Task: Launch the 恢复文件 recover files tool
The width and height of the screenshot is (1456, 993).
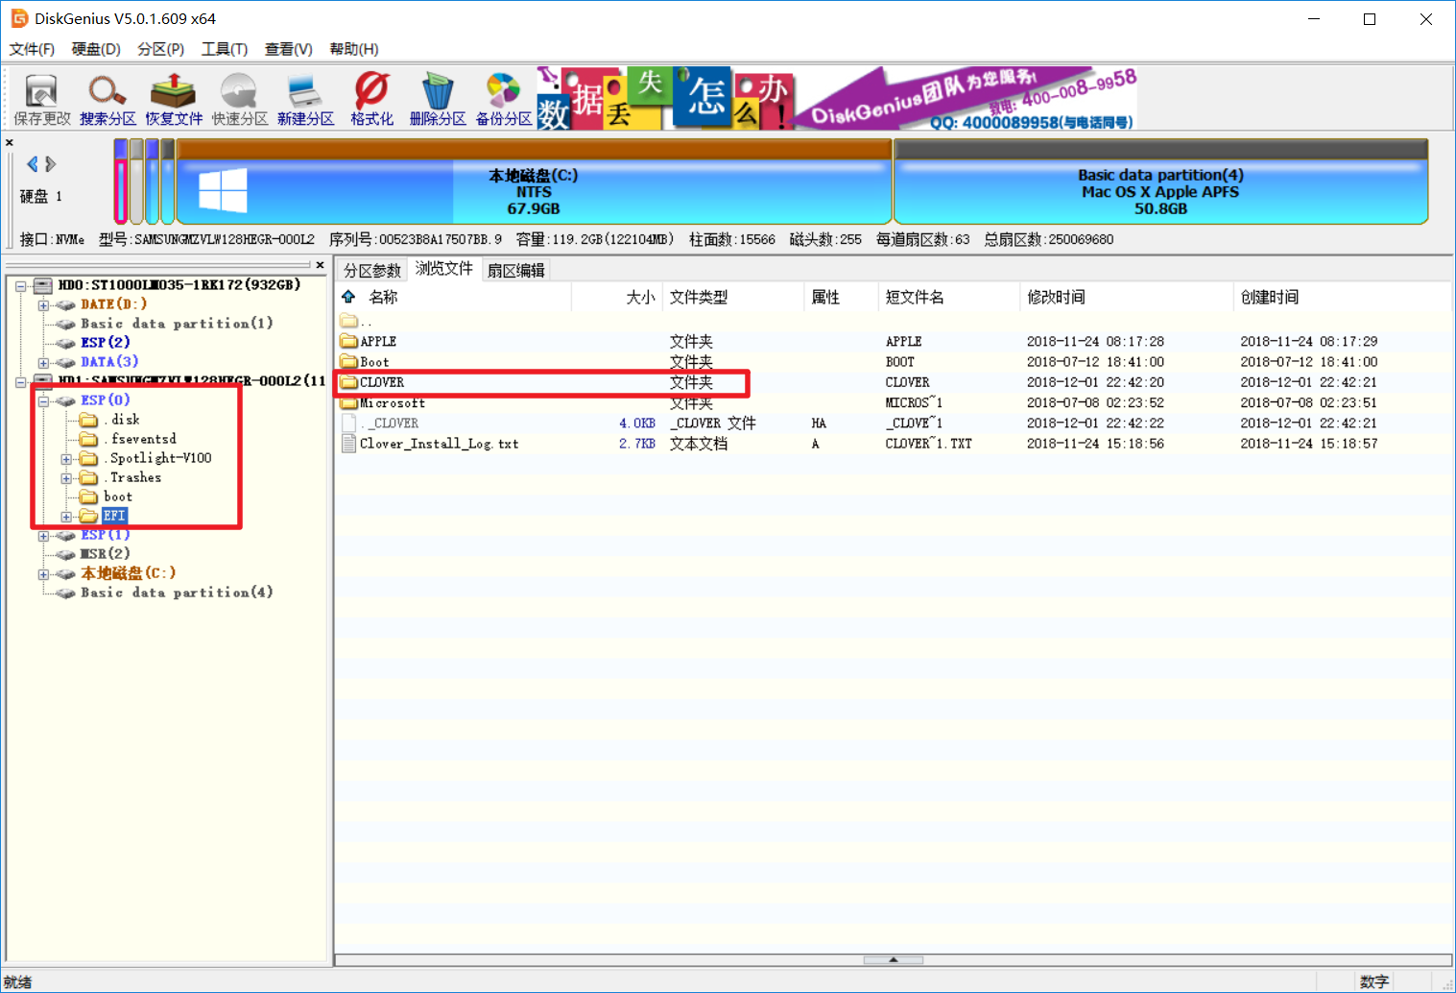Action: tap(174, 100)
